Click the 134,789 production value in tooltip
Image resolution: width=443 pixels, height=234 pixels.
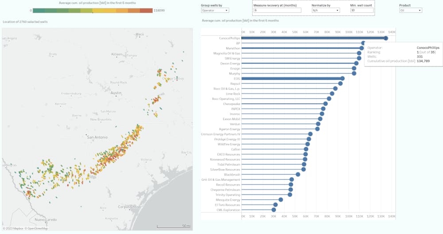tap(423, 61)
